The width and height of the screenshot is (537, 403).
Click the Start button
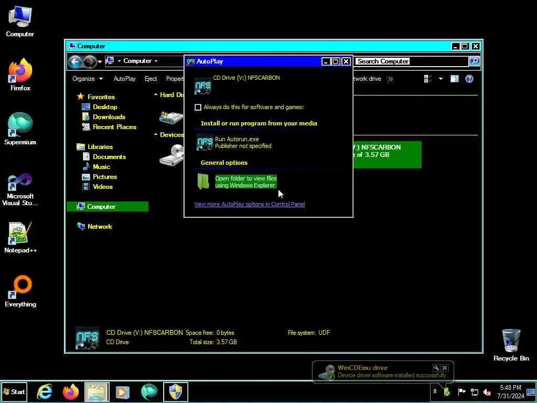[14, 391]
